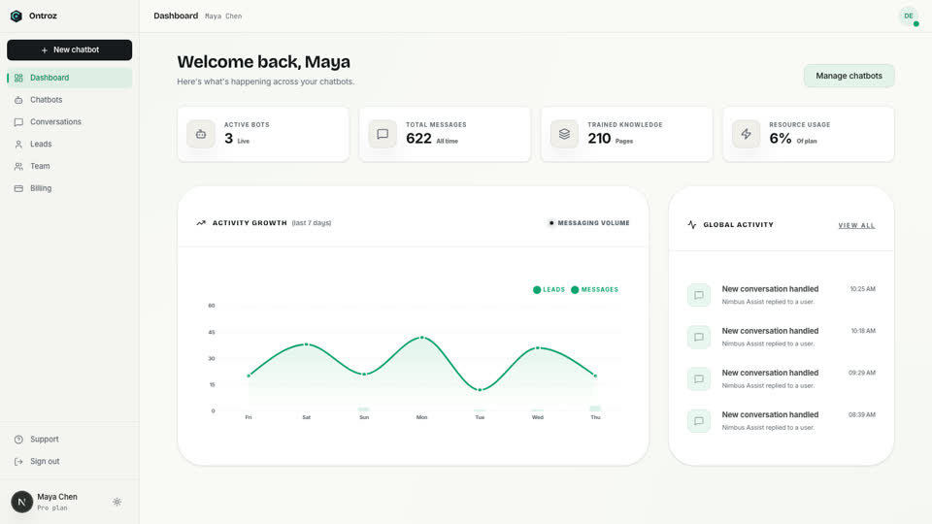The height and width of the screenshot is (524, 932).
Task: Click the Sat data point on chart
Action: (x=306, y=344)
